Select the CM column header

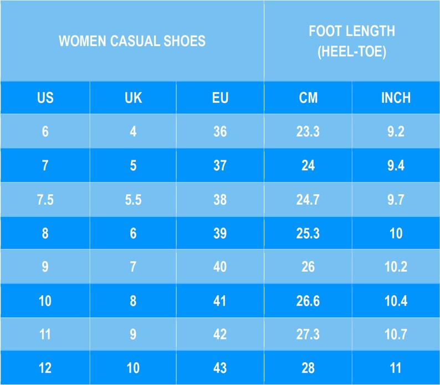coord(308,98)
